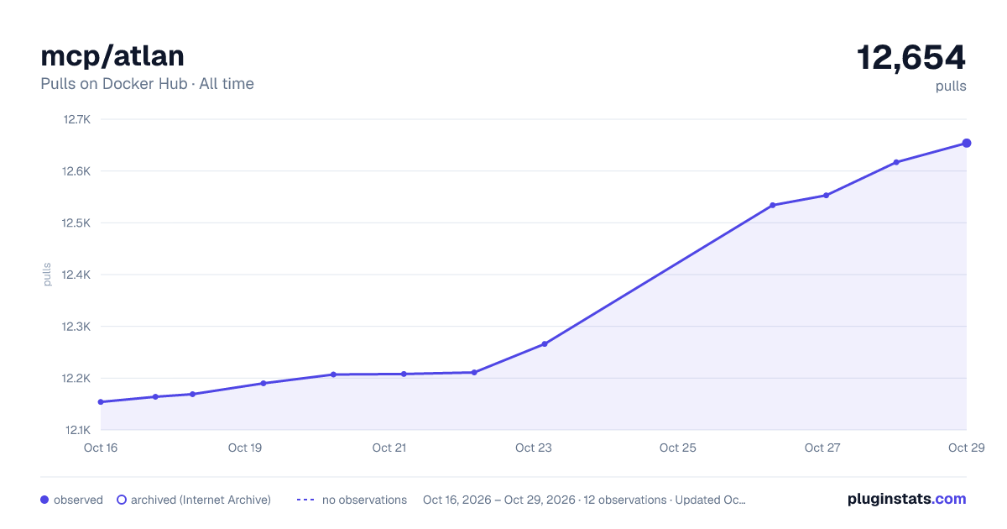Viewport: 1007px width, 529px height.
Task: Select the data point between Oct 19 and Oct 21
Action: click(333, 374)
